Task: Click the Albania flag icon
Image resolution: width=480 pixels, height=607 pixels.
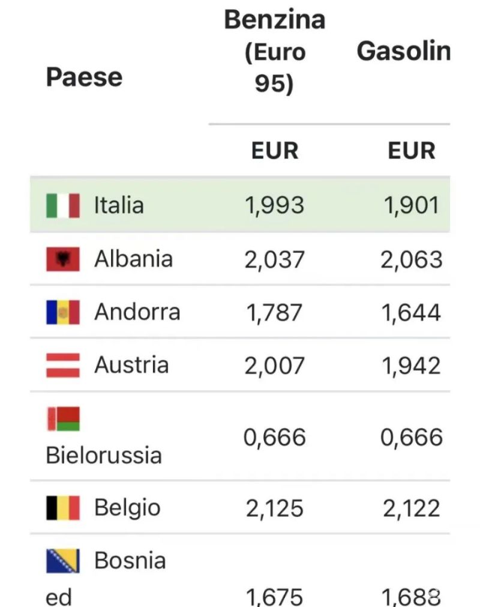Action: (63, 259)
